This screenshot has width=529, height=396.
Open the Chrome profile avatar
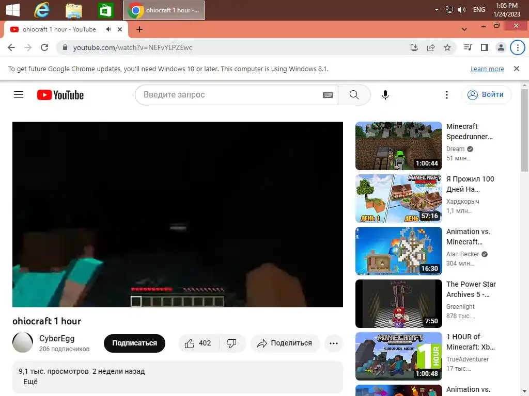[501, 47]
